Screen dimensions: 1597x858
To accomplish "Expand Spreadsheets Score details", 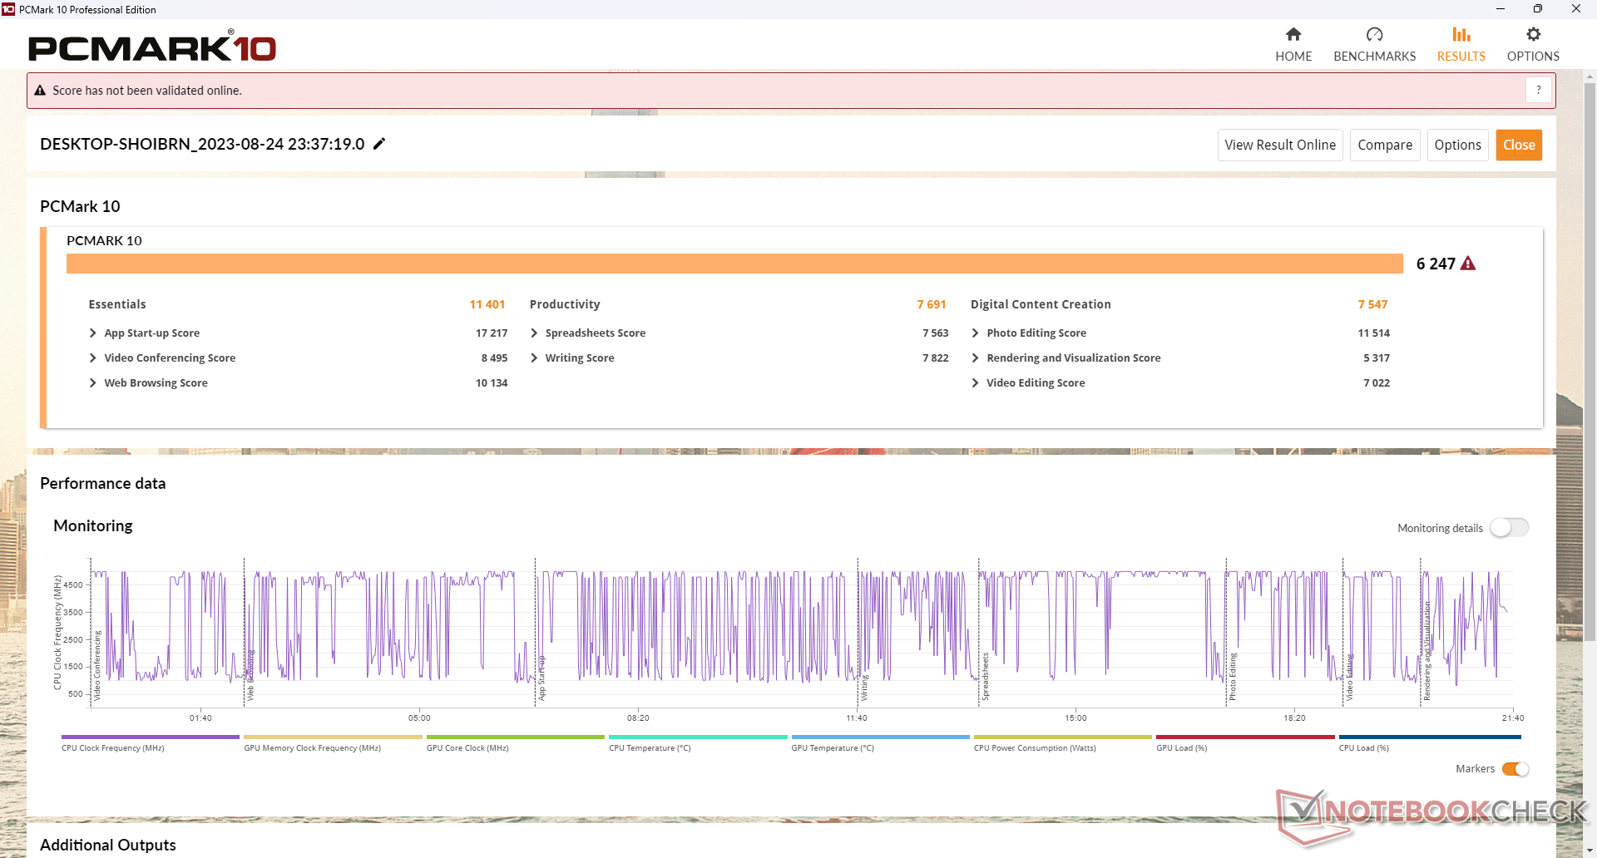I will [x=534, y=333].
